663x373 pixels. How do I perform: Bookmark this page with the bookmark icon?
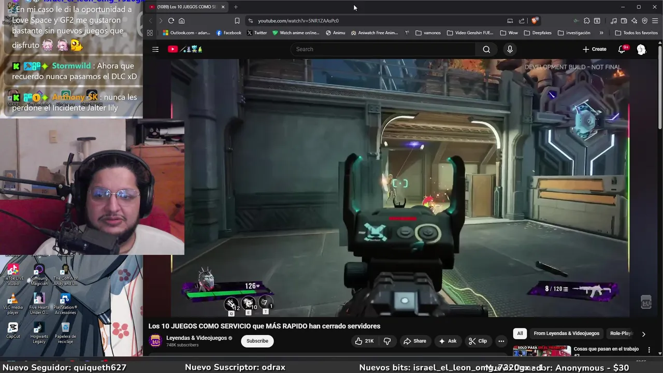(237, 21)
